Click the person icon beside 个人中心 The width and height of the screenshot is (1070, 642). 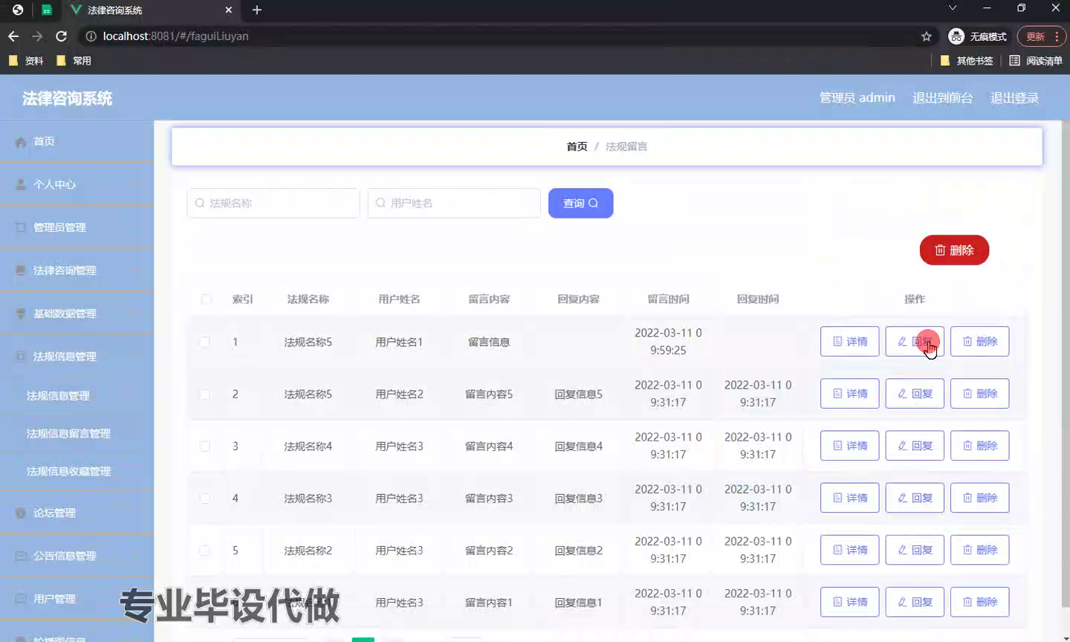coord(21,184)
